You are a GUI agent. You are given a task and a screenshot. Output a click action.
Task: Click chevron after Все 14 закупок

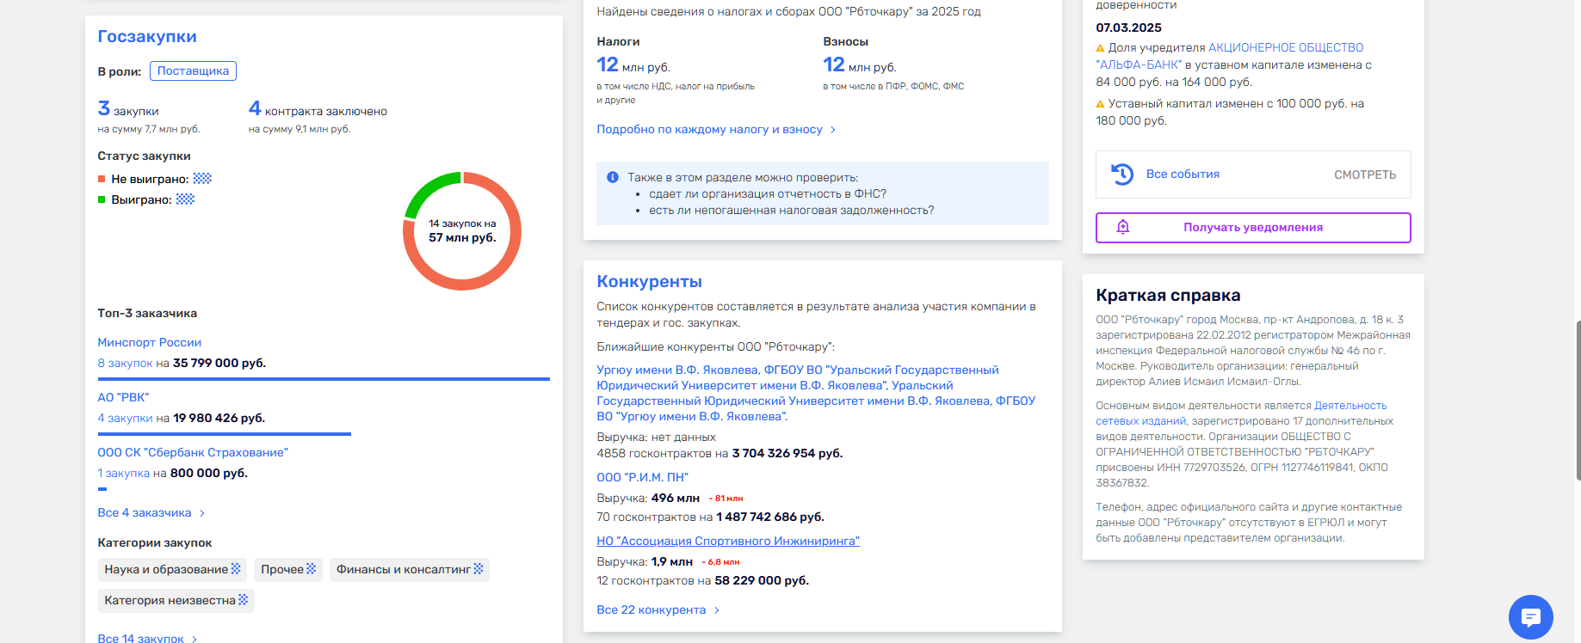(x=195, y=640)
